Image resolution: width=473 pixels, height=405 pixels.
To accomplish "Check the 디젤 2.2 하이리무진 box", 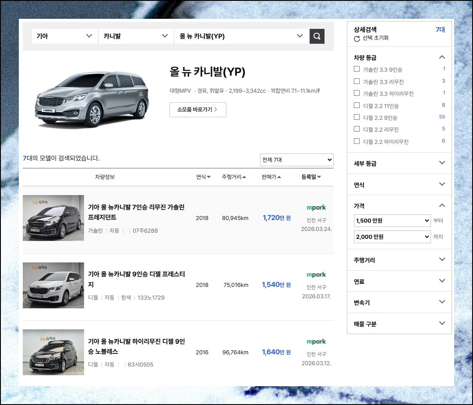I will 357,141.
